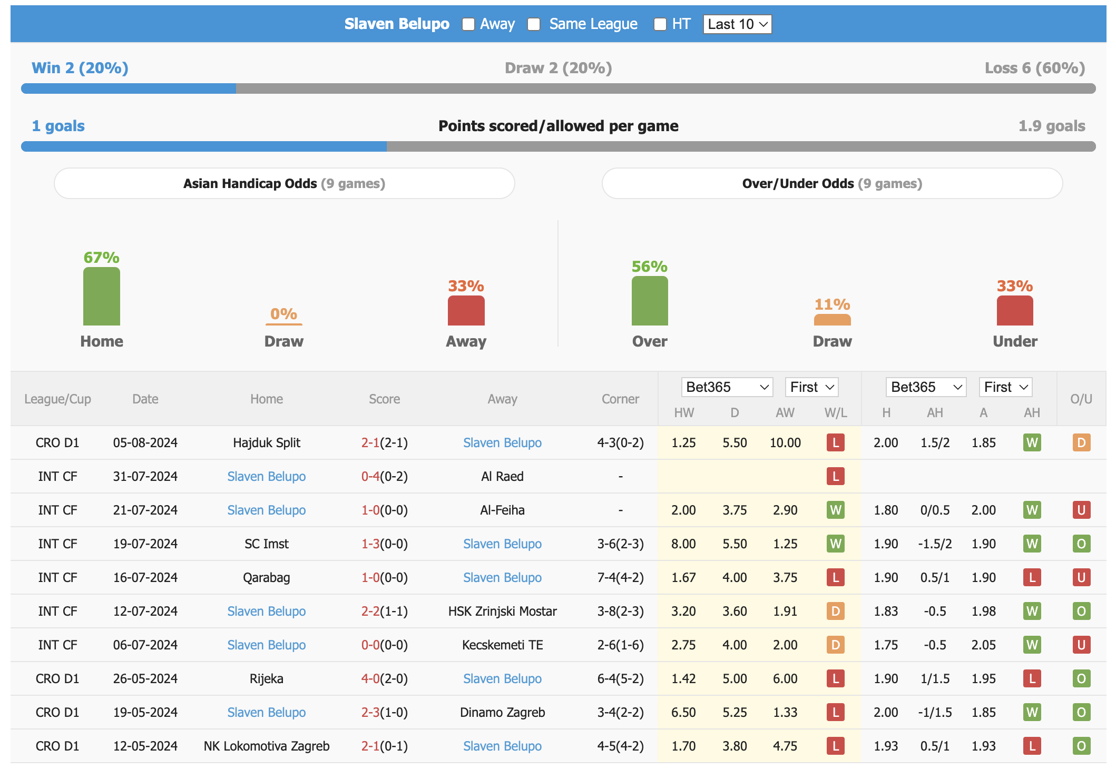Click the Date column header
Screen dimensions: 1116x769
[145, 399]
